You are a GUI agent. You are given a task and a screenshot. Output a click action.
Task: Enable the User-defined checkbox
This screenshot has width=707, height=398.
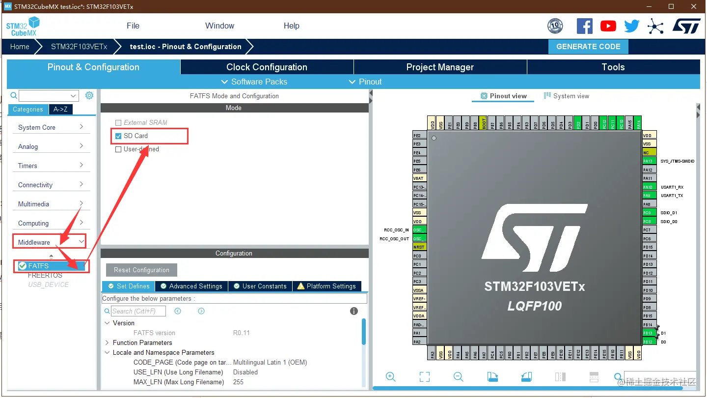(x=118, y=149)
